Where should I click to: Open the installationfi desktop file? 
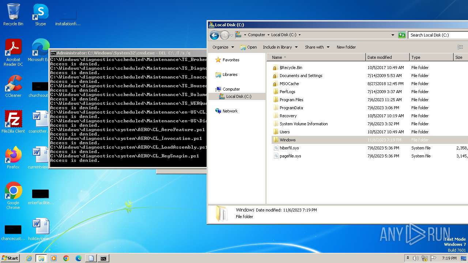(x=68, y=18)
